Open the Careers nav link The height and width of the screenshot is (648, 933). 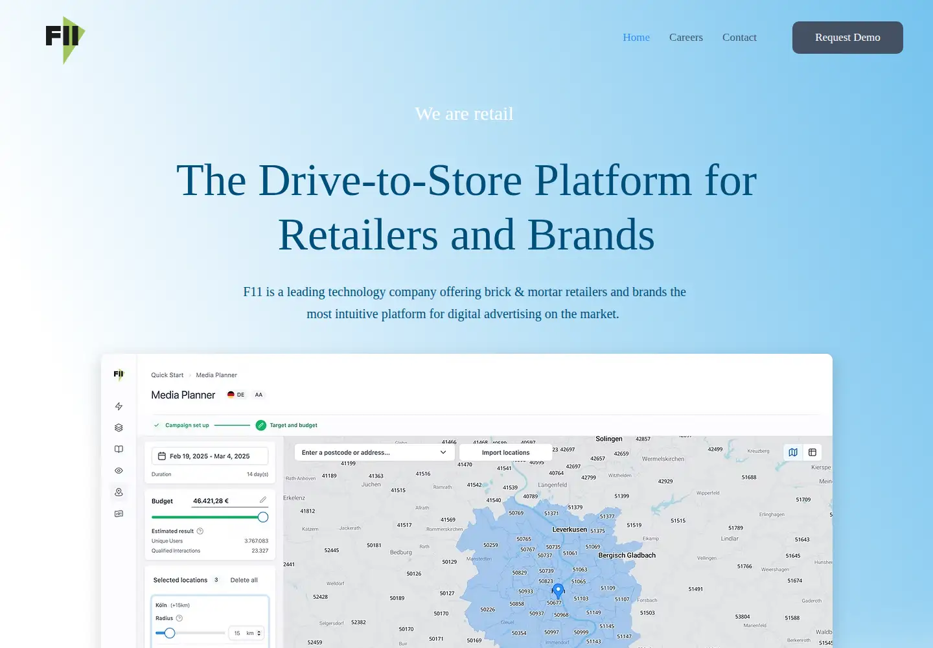pyautogui.click(x=686, y=38)
